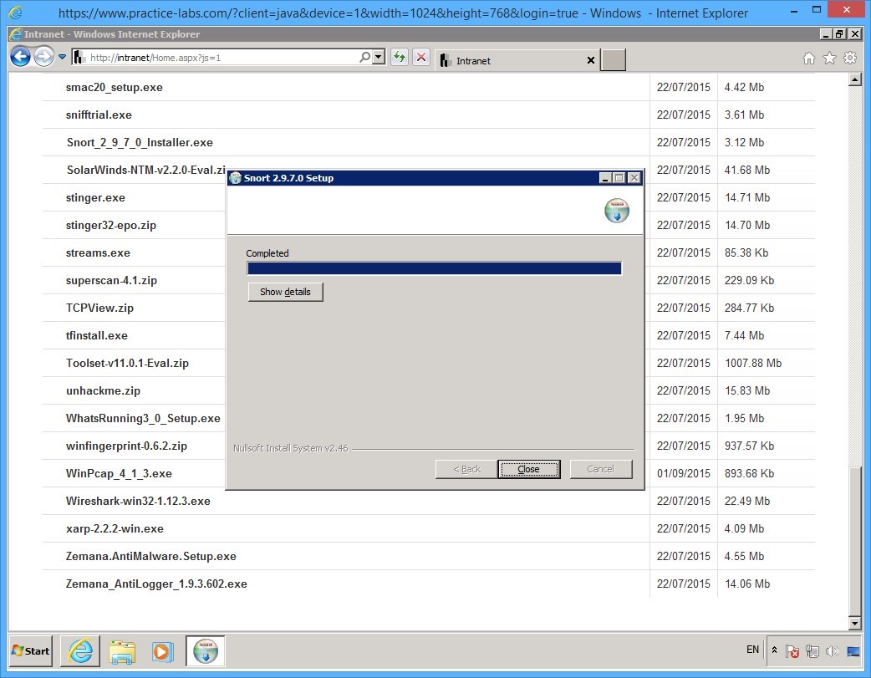The height and width of the screenshot is (678, 871).
Task: Stop page loading via the red X icon
Action: tap(420, 57)
